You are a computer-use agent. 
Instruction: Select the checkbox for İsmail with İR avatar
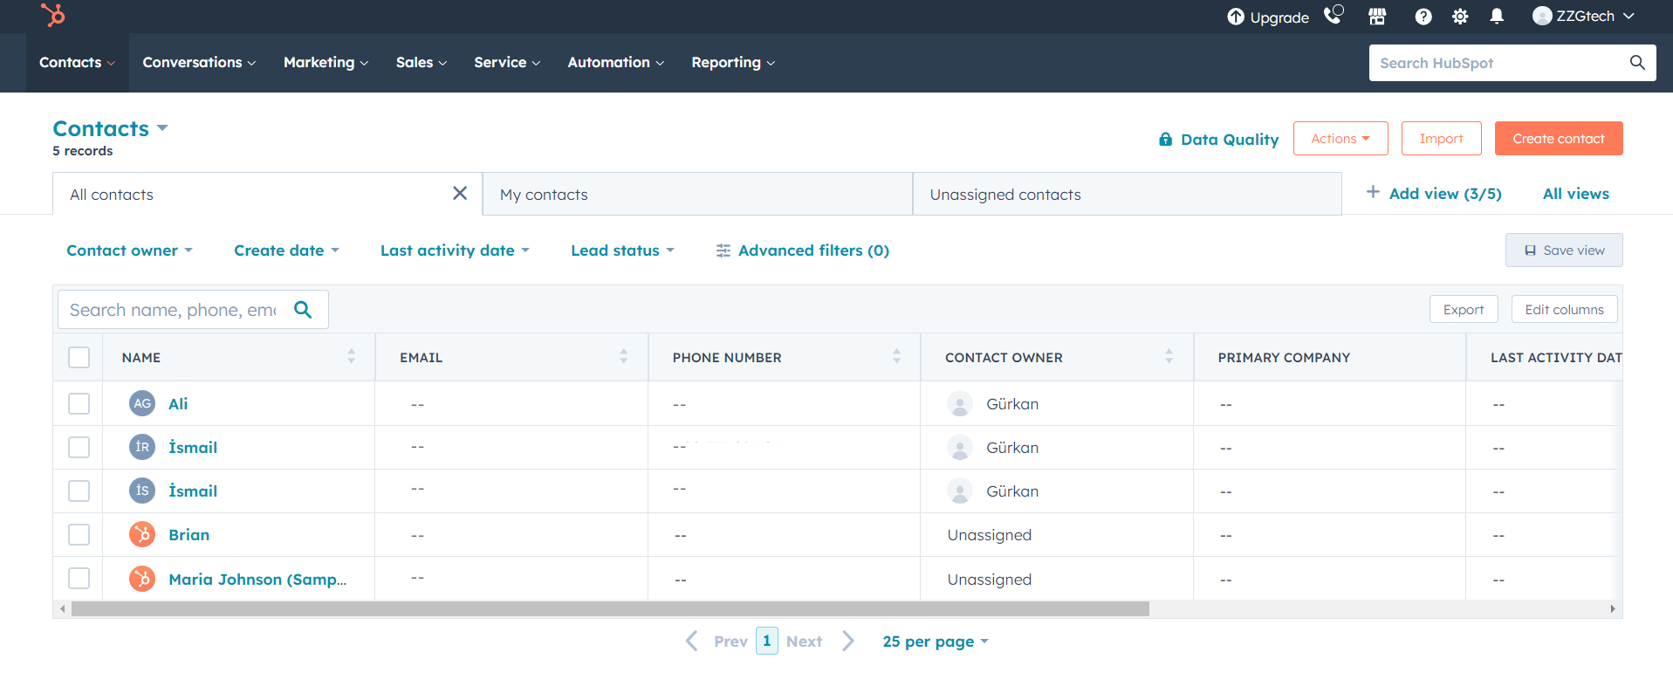pyautogui.click(x=79, y=447)
